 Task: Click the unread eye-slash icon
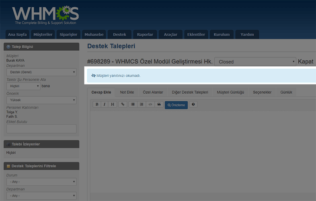point(93,76)
